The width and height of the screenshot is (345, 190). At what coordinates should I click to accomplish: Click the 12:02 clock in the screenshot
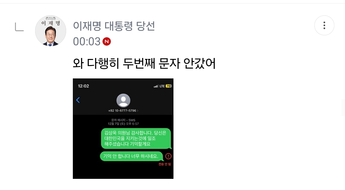coord(83,86)
